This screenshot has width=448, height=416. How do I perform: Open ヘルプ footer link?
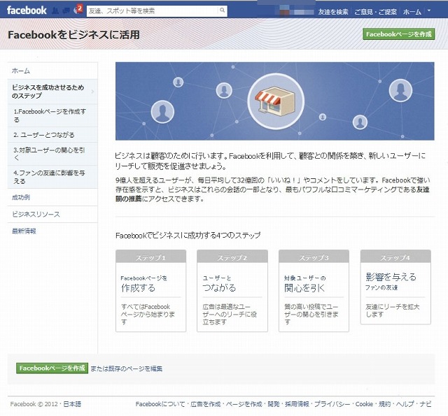point(405,404)
